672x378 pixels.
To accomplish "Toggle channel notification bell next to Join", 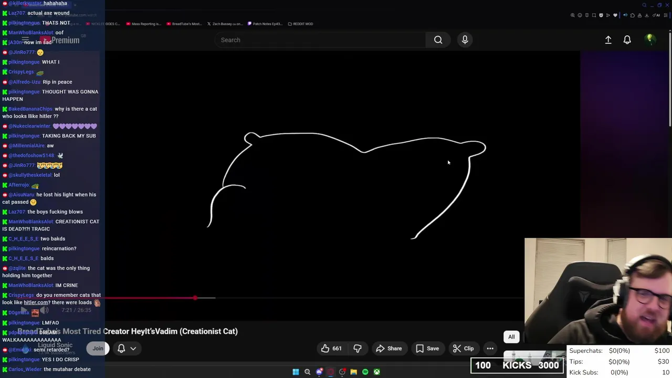I will click(121, 349).
